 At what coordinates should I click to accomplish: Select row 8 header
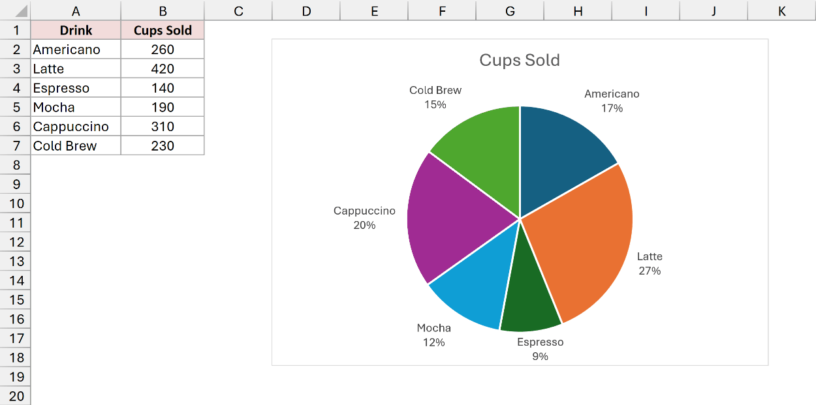tap(15, 165)
